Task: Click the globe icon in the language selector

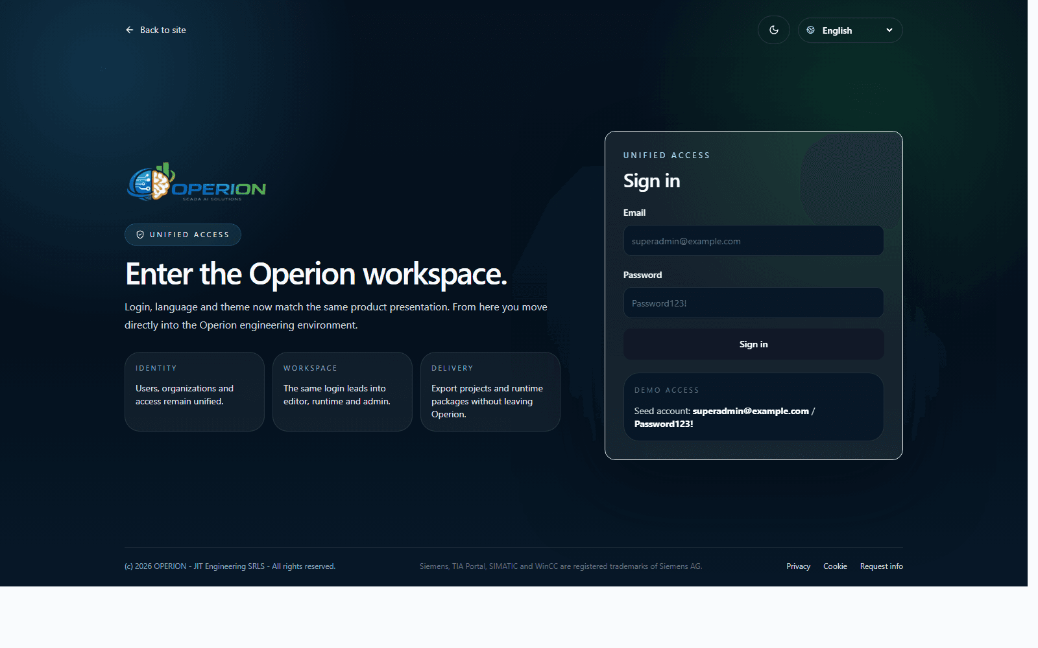Action: click(811, 30)
